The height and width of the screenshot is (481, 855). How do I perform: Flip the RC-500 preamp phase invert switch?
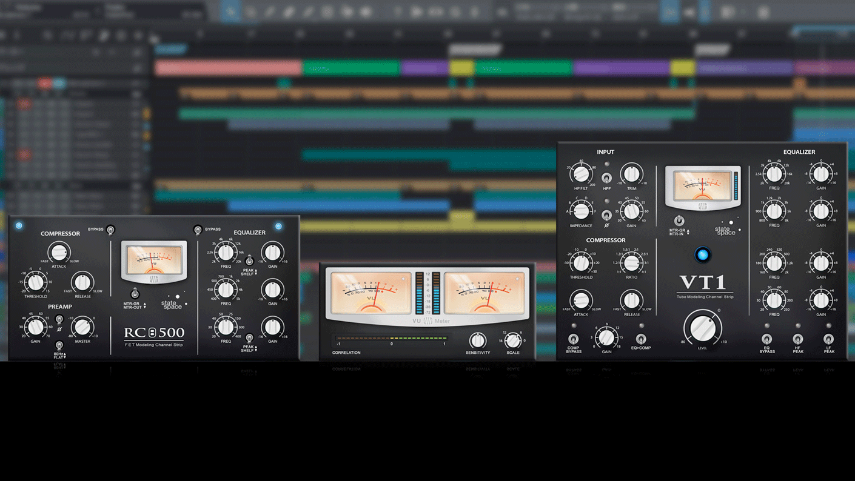click(59, 319)
